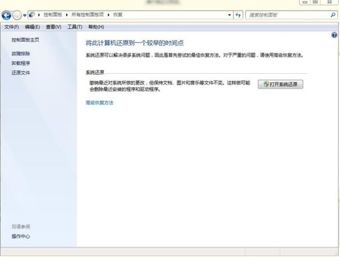Open 操作中心 under 另请参阅
Image resolution: width=340 pixels, height=257 pixels.
pyautogui.click(x=21, y=236)
